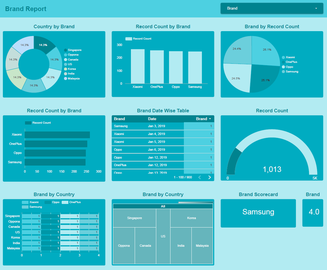The height and width of the screenshot is (270, 327).
Task: Click Xiaomi column in vertical bar chart
Action: coord(138,66)
